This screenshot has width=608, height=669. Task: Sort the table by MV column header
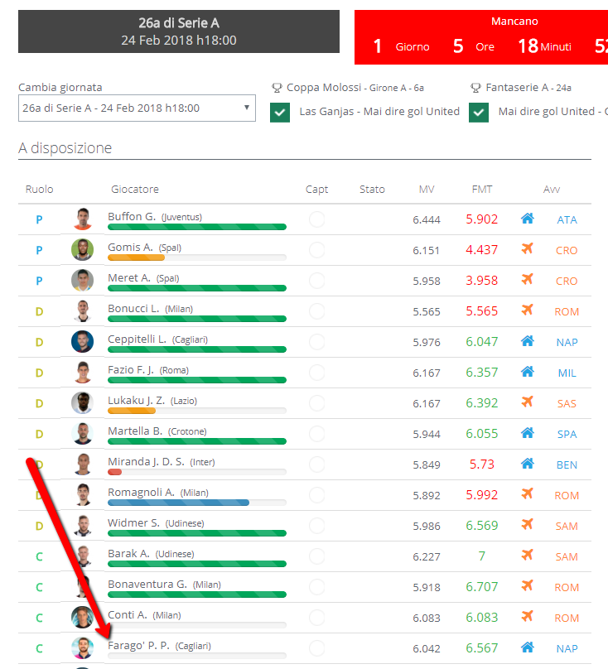point(427,190)
